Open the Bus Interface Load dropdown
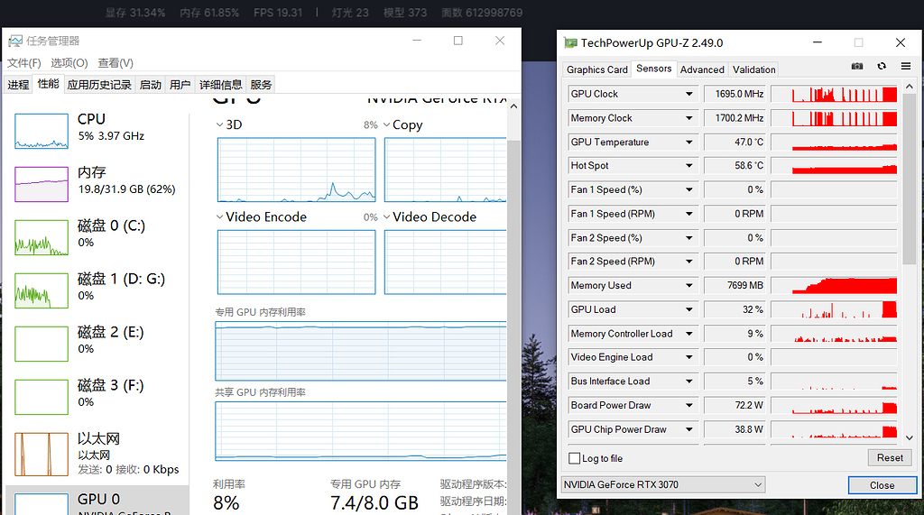 [x=688, y=382]
